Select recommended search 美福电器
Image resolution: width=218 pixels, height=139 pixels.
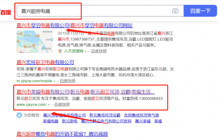coord(51,121)
